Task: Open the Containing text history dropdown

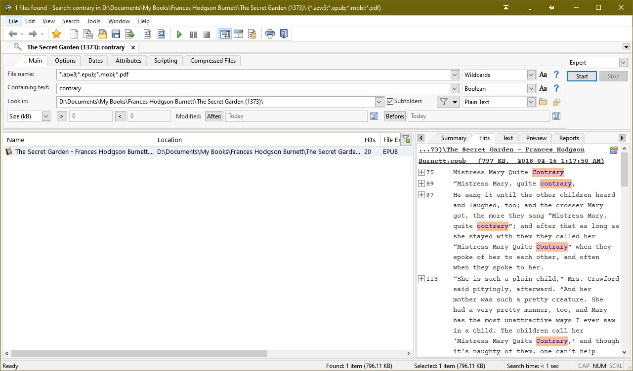Action: 455,89
